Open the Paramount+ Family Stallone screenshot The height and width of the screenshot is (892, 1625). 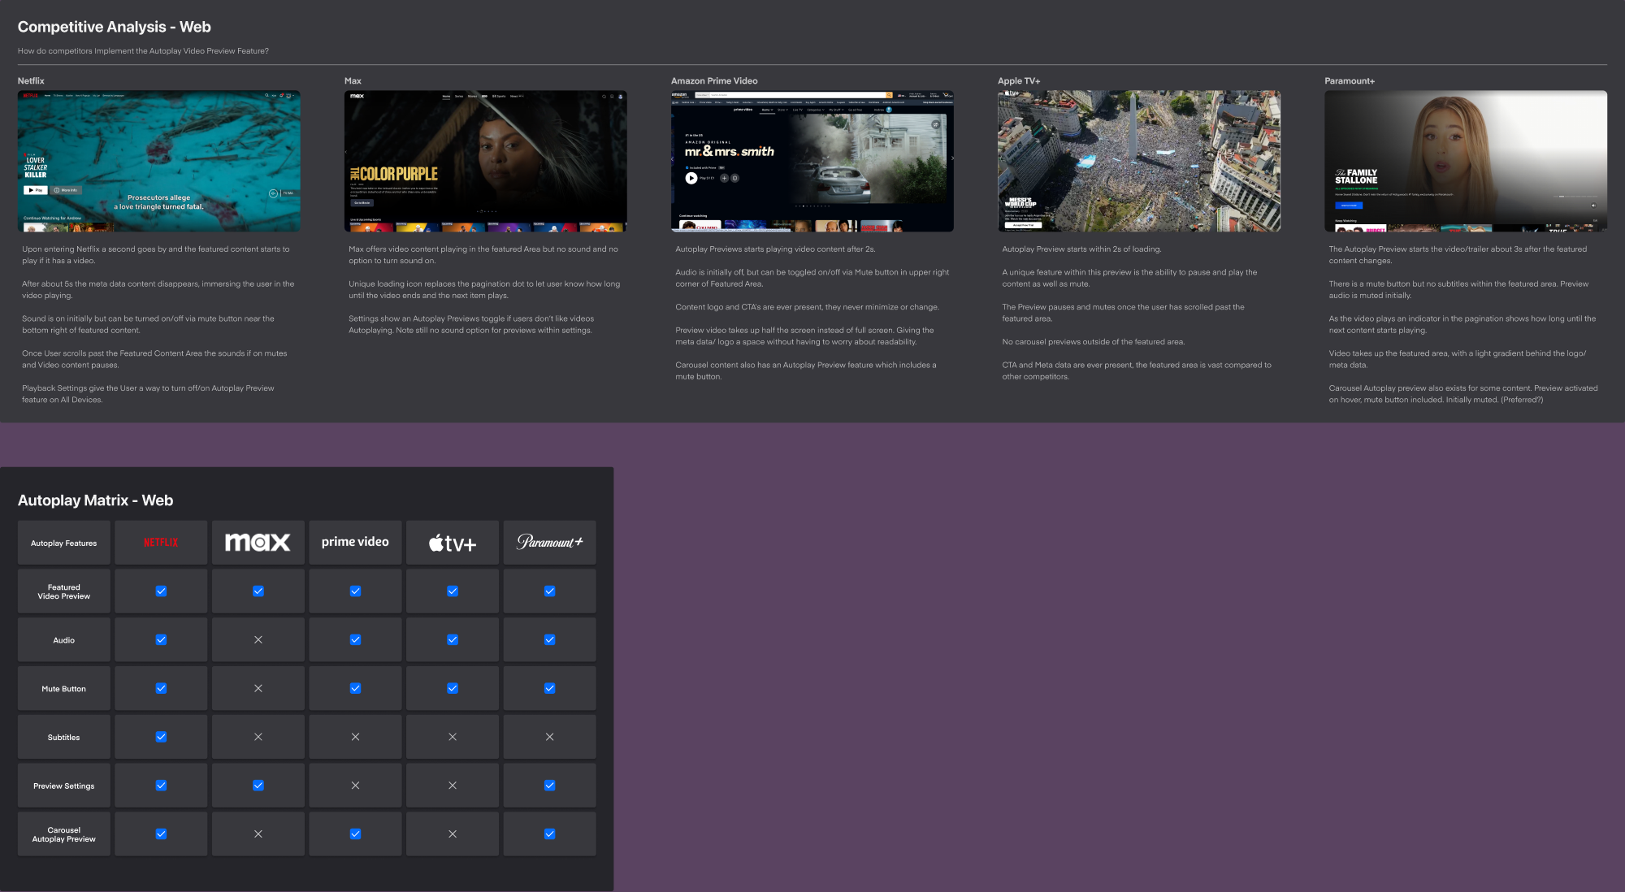pyautogui.click(x=1466, y=161)
